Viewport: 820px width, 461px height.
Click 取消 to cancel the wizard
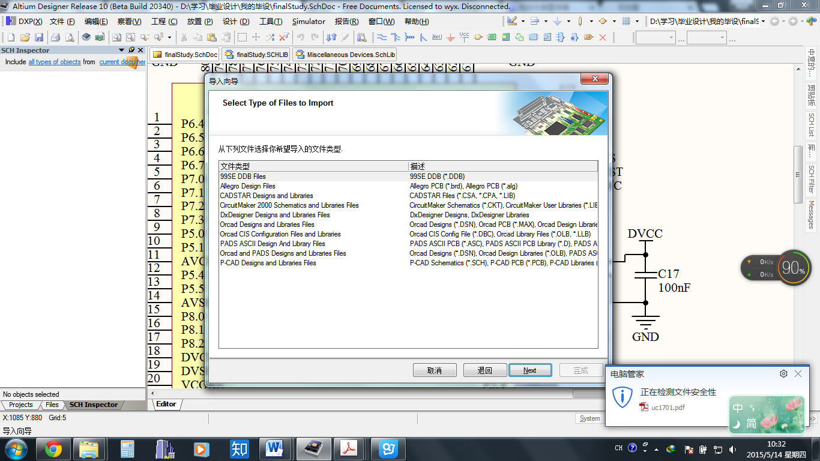(435, 370)
